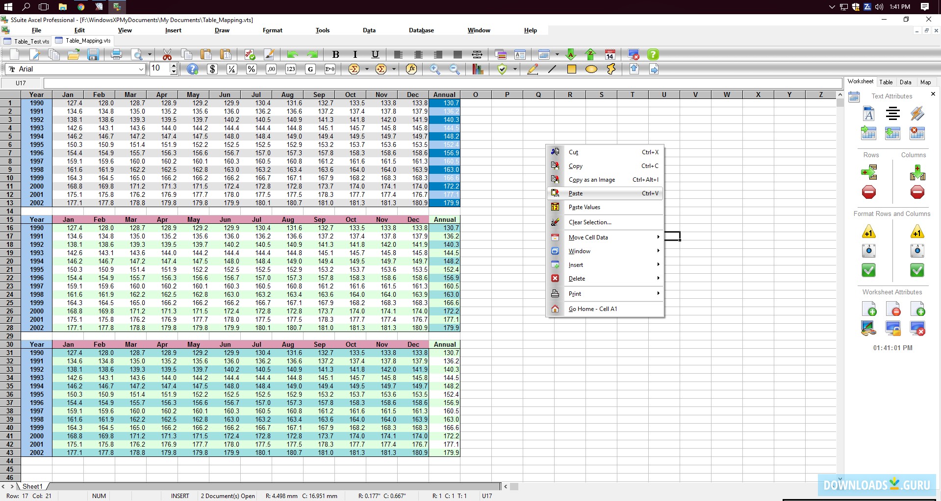Apply the 123 number format icon
This screenshot has width=941, height=501.
click(290, 69)
